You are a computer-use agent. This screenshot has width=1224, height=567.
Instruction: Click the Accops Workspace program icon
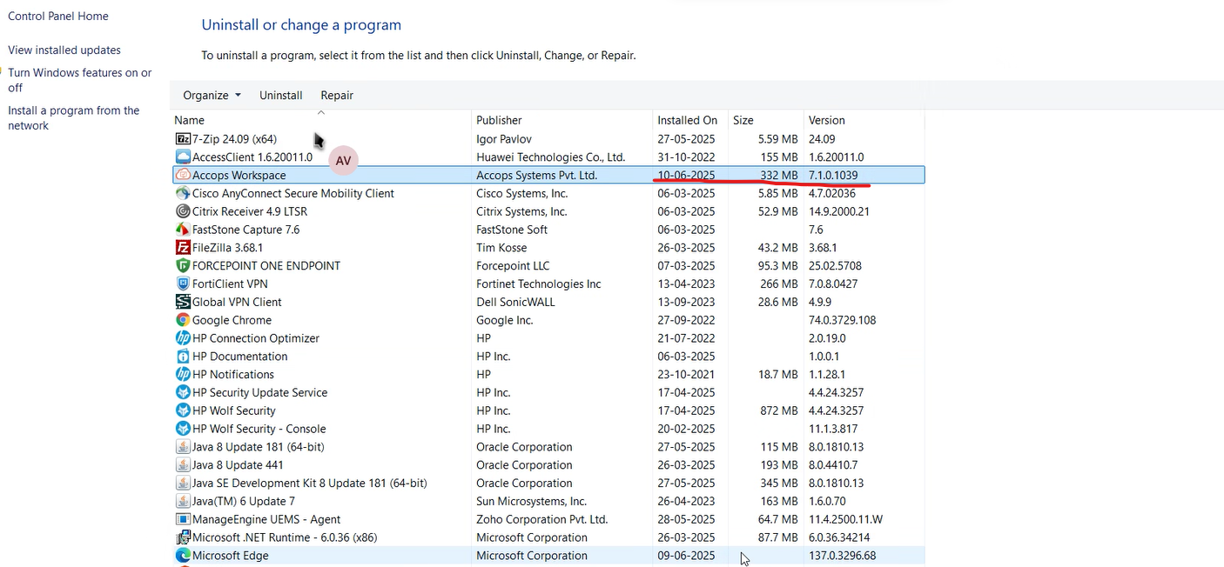183,176
